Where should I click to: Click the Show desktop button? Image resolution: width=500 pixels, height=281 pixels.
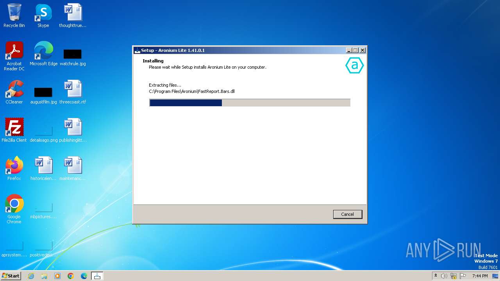496,276
